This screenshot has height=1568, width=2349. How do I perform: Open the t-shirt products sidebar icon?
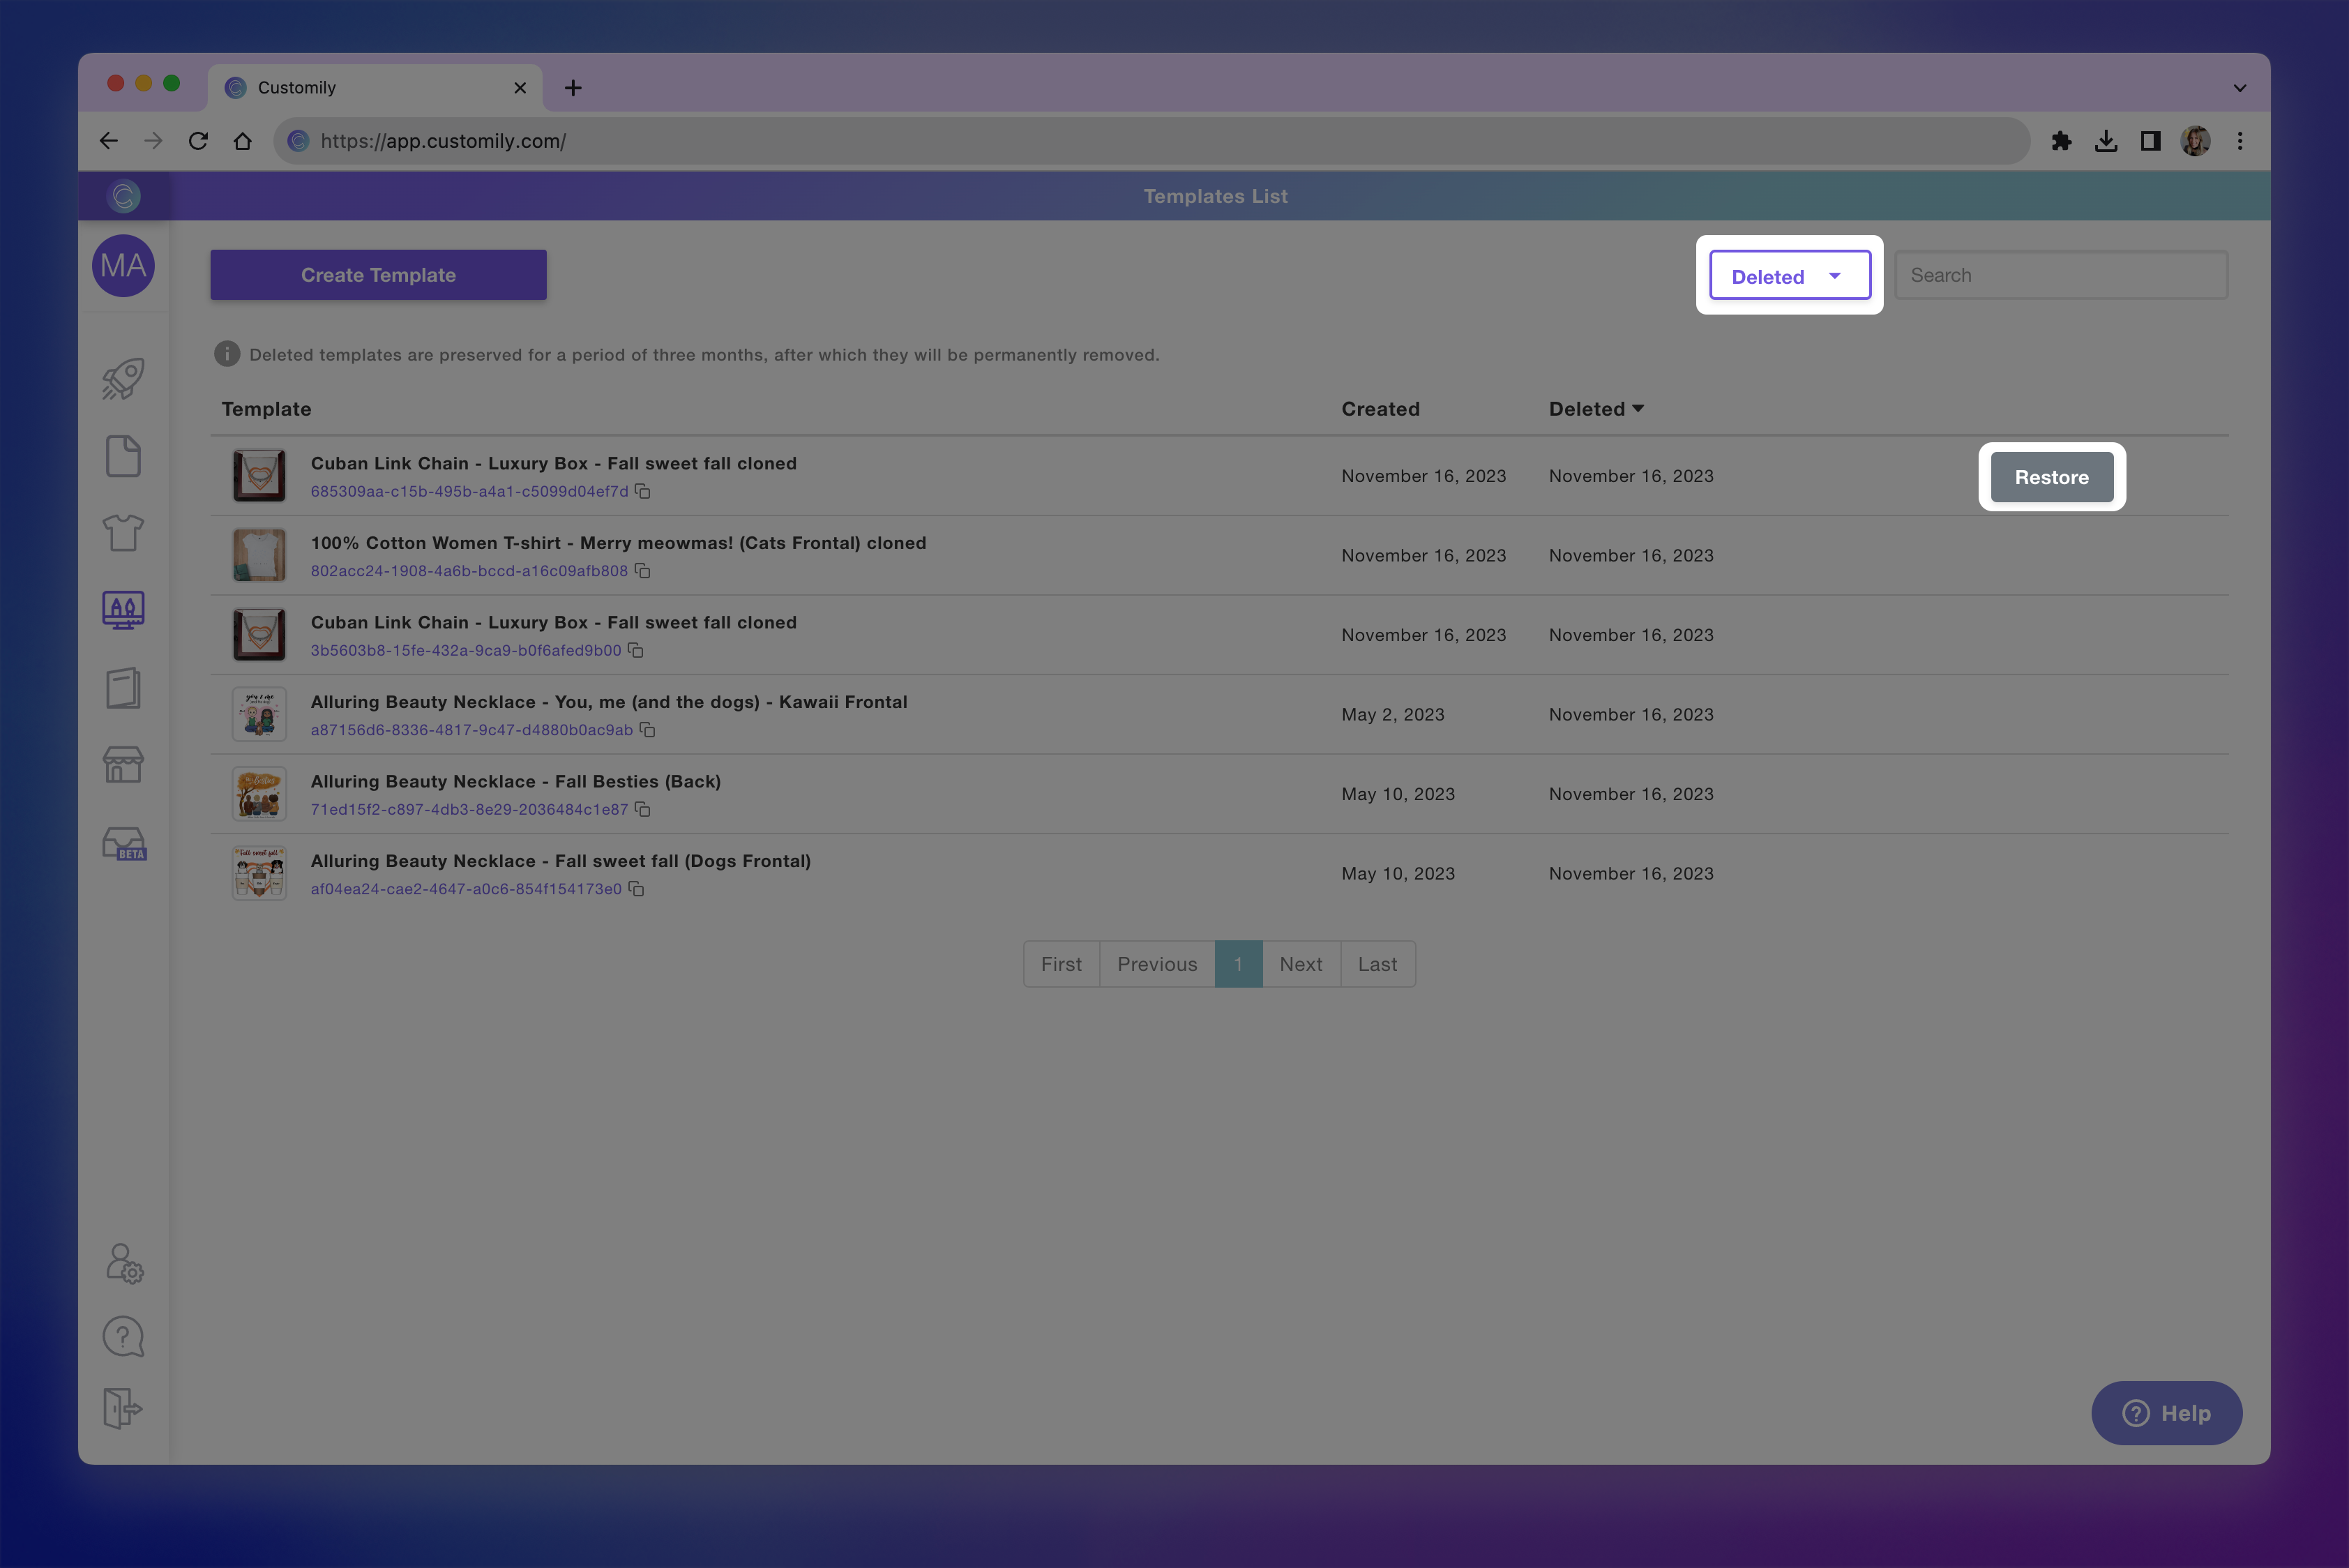tap(123, 532)
